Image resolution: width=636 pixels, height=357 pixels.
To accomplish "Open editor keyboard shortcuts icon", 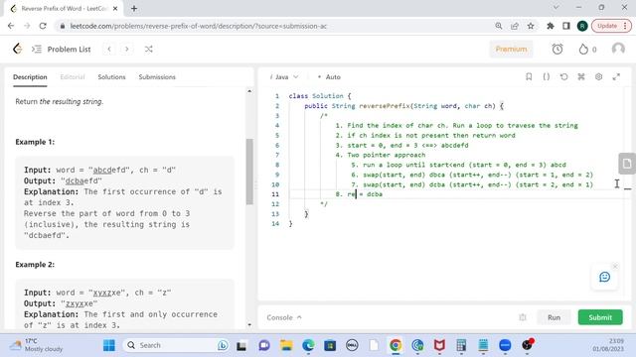I will tap(581, 76).
